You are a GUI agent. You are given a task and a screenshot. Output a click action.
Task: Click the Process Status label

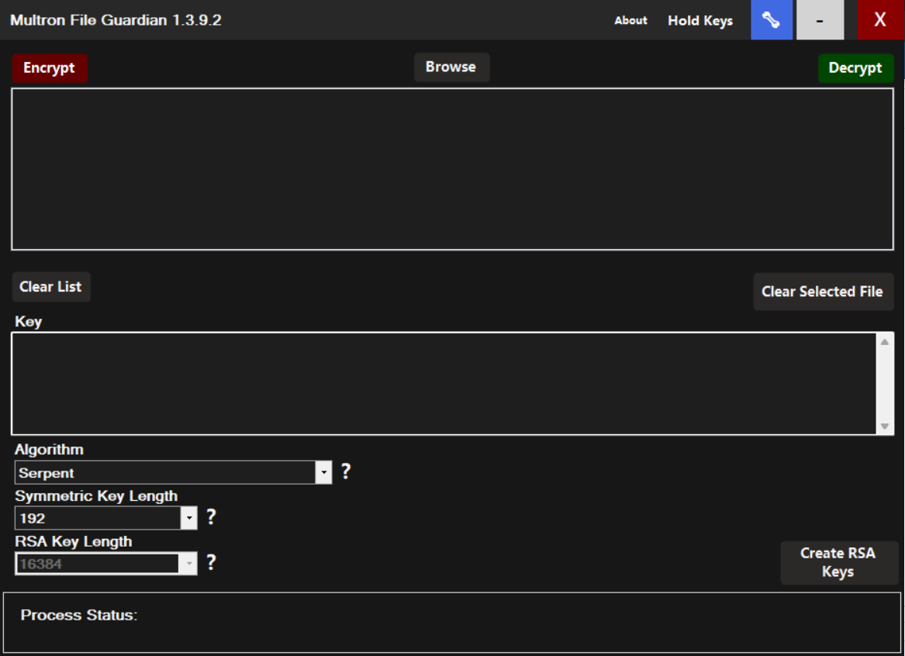tap(79, 615)
